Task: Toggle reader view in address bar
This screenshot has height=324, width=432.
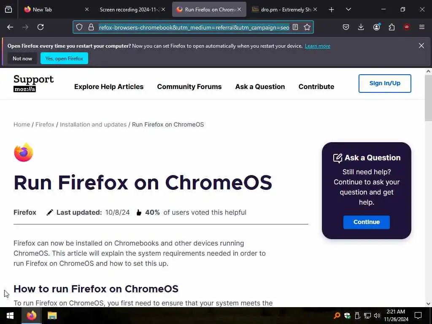Action: pos(295,27)
